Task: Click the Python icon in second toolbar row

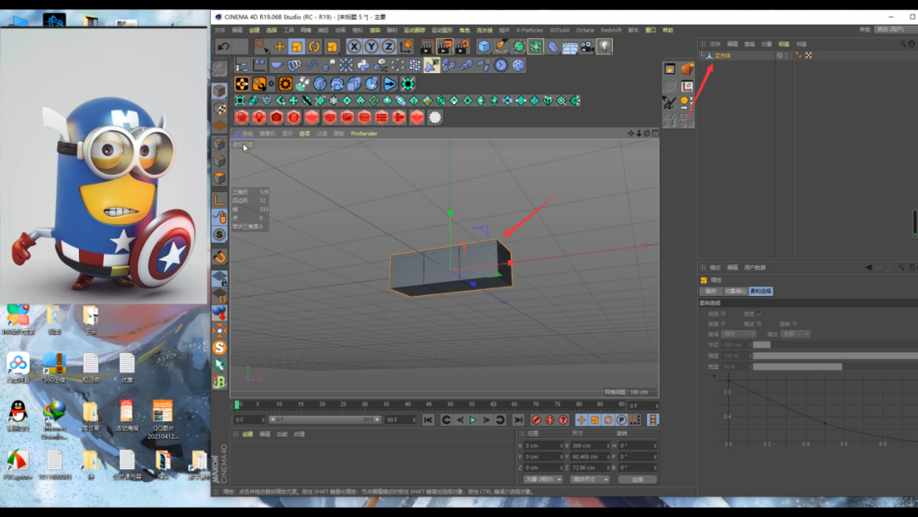Action: point(363,65)
